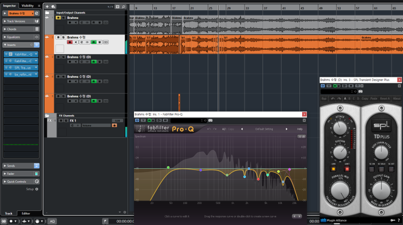Viewport: 403px width, 225px height.
Task: Open the Track tab at bottom left
Action: tap(9, 213)
